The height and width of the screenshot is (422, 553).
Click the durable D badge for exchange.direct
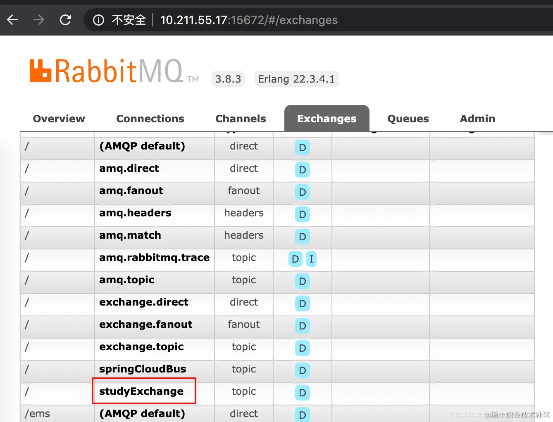point(303,303)
